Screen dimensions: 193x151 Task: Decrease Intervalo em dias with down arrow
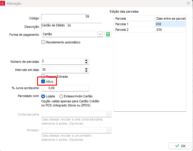[86, 71]
